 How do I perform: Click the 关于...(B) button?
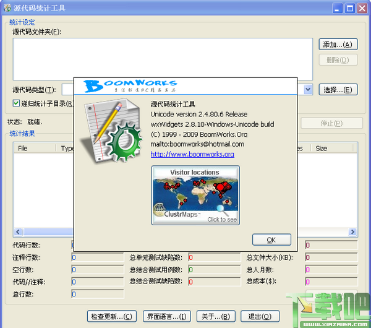tap(216, 316)
